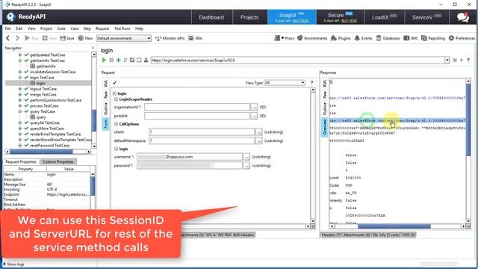
Task: Click the user authentication icon before the endpoint URL
Action: click(146, 60)
